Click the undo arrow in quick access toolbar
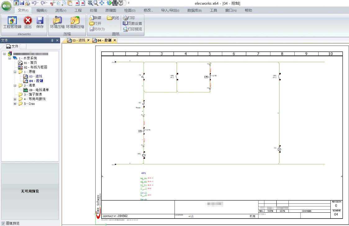The height and width of the screenshot is (226, 349). 34,3
